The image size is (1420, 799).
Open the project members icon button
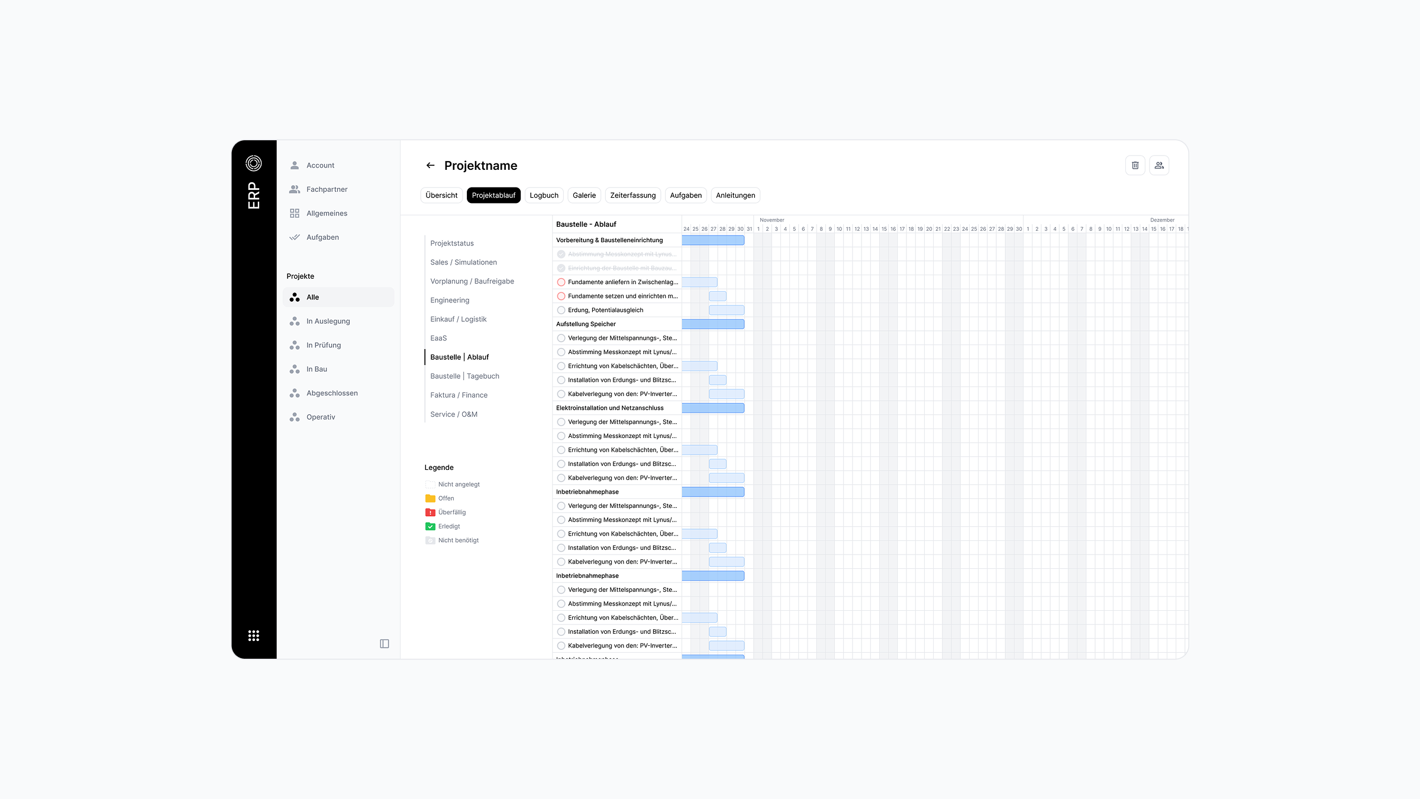[x=1159, y=166]
